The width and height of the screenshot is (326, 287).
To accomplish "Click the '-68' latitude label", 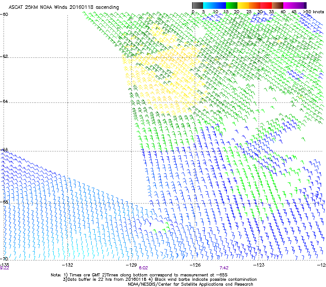I will point(4,202).
